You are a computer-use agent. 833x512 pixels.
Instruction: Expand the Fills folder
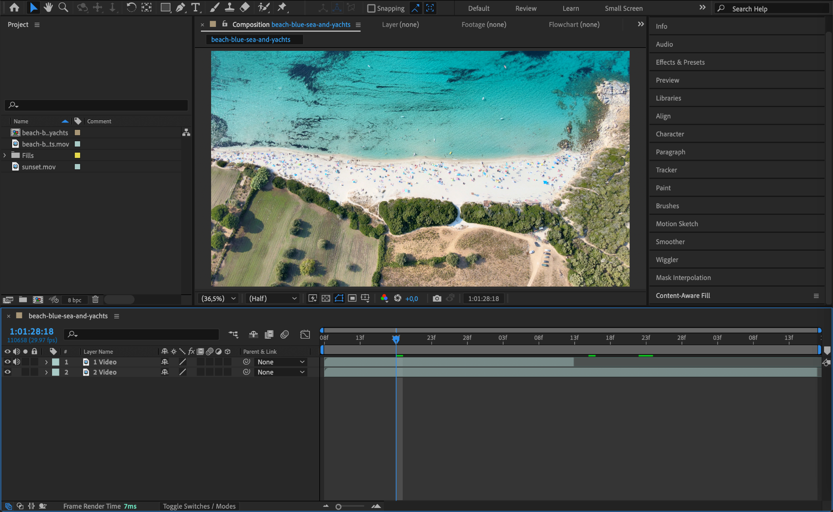(4, 155)
